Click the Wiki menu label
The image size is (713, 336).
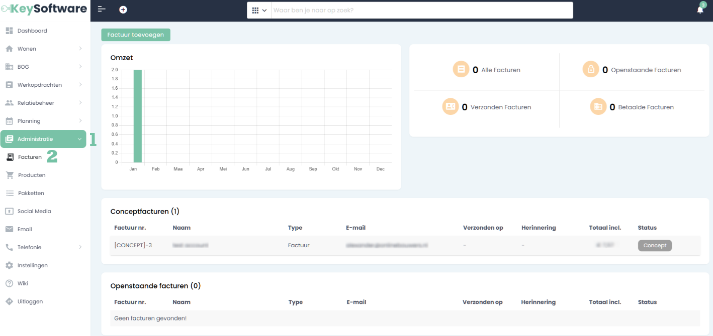pos(23,283)
